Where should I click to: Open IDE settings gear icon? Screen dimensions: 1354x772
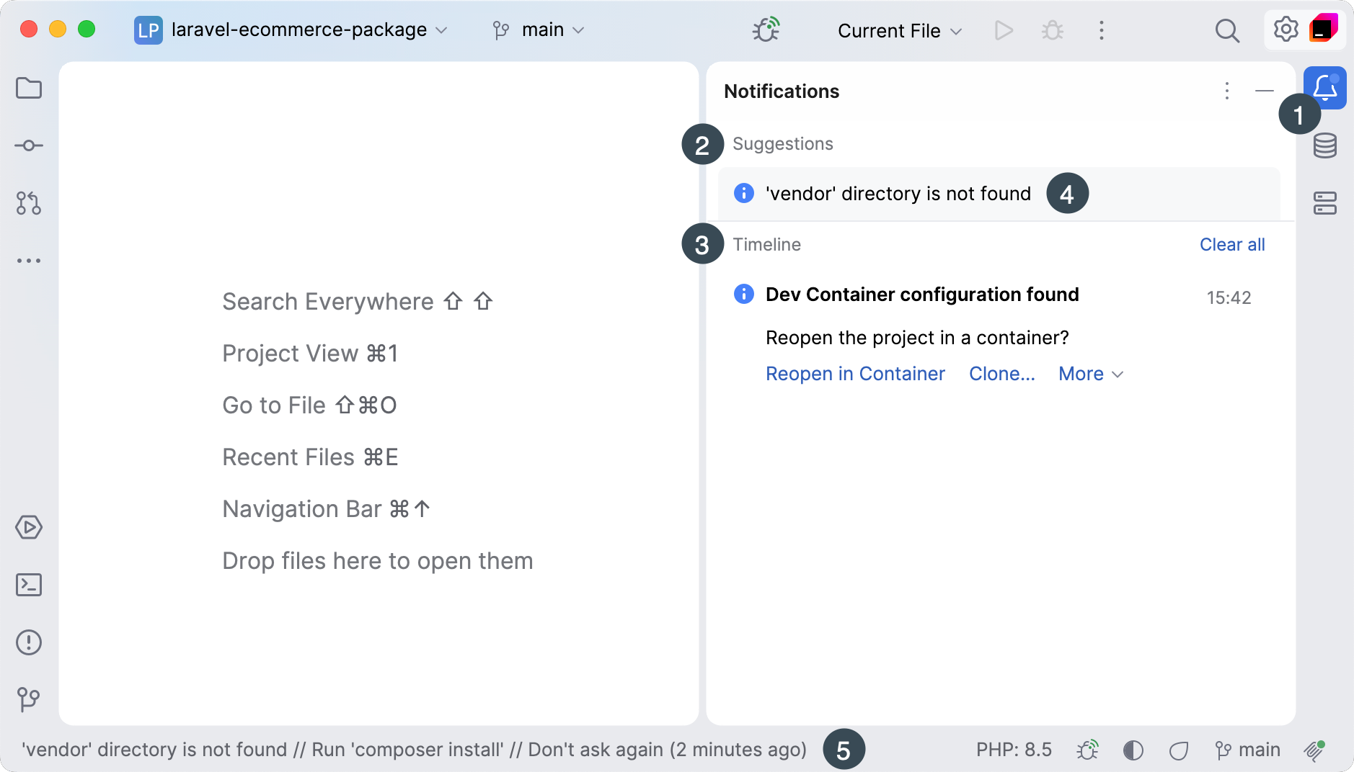pyautogui.click(x=1286, y=30)
